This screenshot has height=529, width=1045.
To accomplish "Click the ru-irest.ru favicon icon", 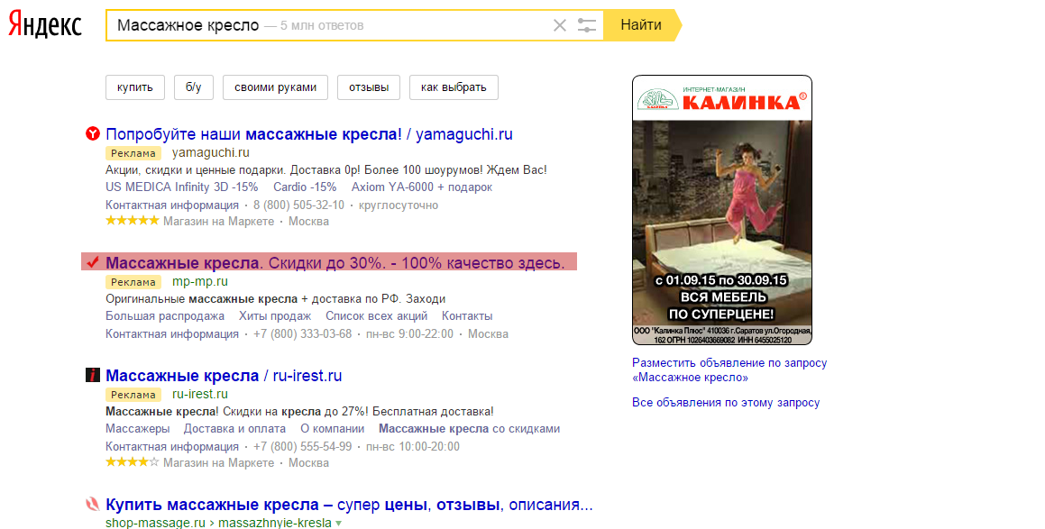I will click(x=92, y=376).
